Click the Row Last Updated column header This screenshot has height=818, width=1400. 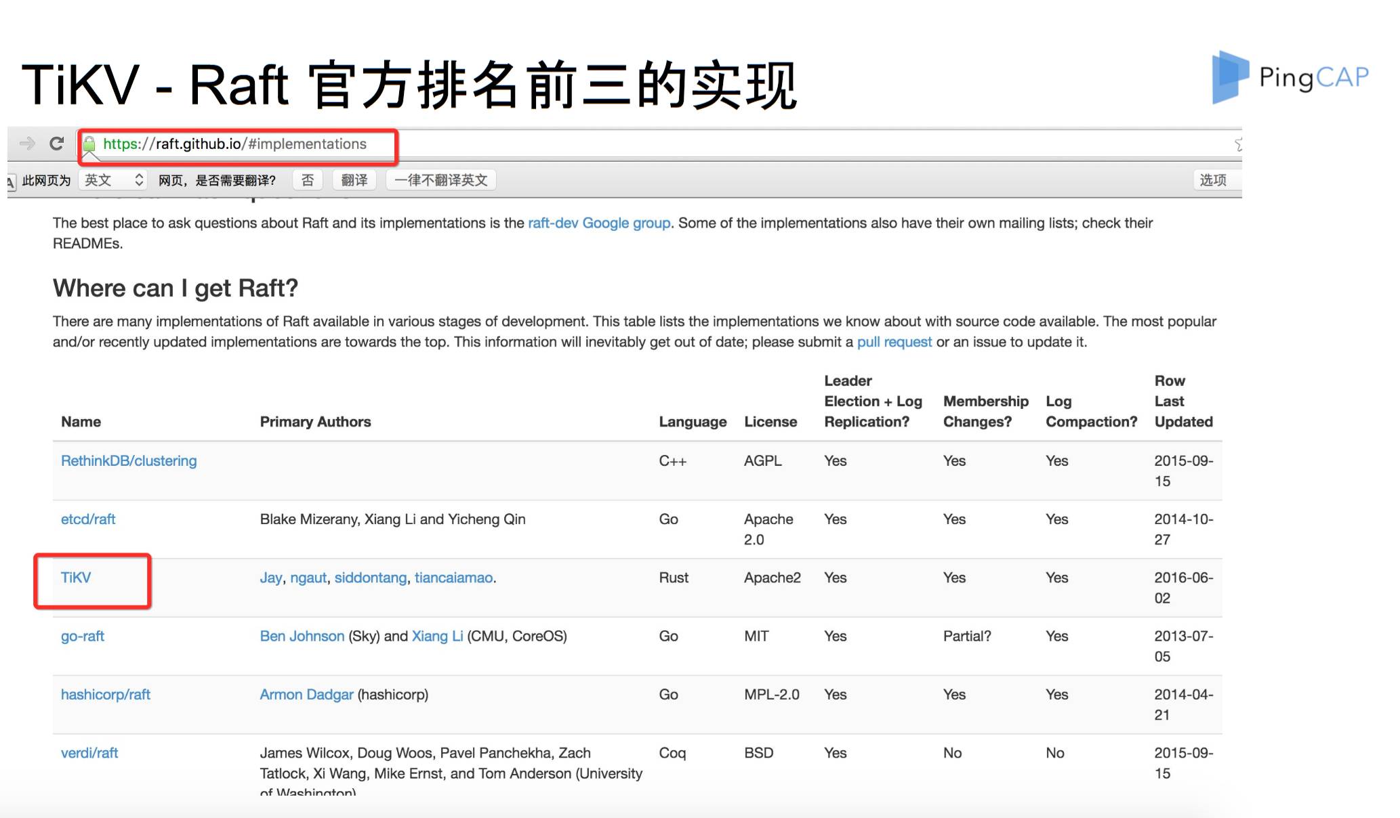point(1184,402)
